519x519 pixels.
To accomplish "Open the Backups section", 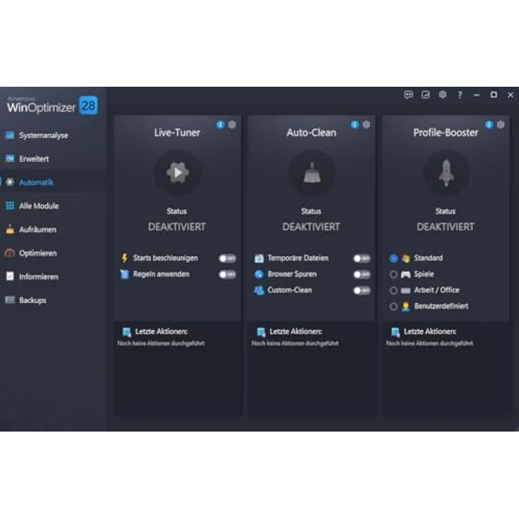I will coord(53,300).
